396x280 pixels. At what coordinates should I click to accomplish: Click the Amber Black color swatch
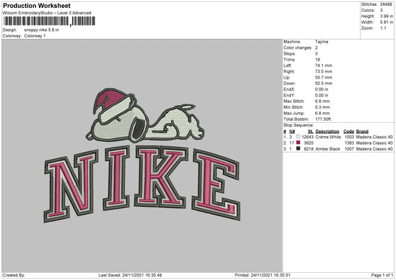[x=298, y=149]
